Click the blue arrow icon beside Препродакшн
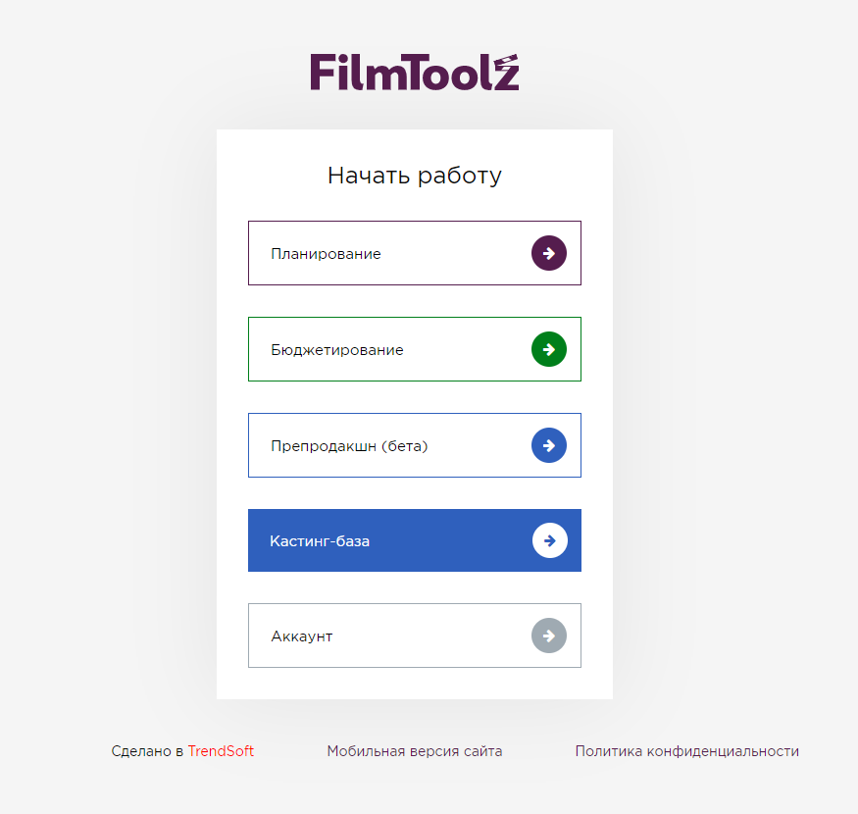 549,445
